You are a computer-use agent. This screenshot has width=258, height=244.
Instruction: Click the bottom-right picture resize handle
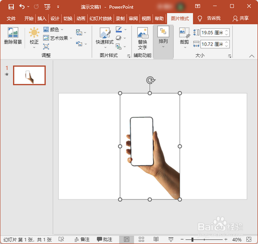click(180, 200)
